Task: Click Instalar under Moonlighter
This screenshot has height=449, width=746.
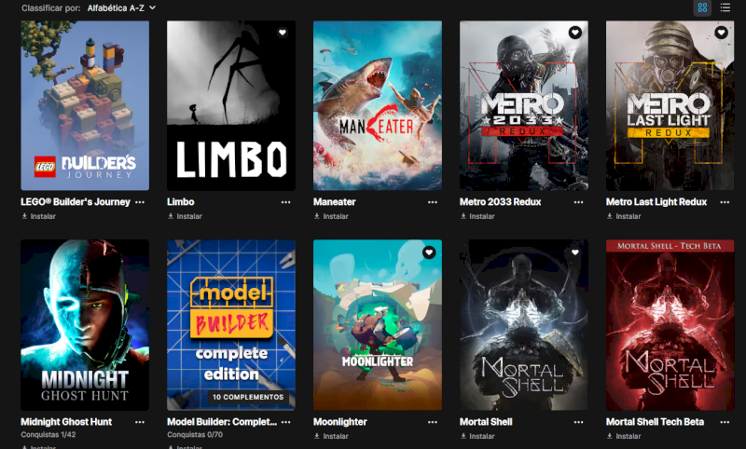Action: (331, 436)
